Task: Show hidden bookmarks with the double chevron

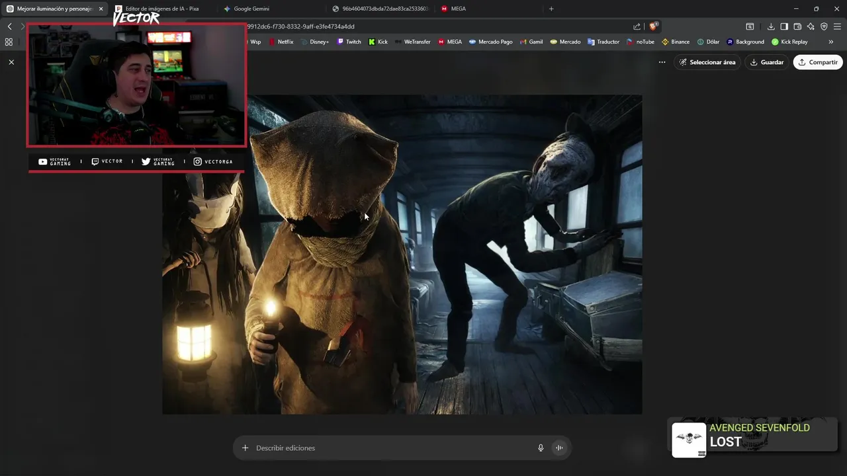Action: pyautogui.click(x=831, y=42)
